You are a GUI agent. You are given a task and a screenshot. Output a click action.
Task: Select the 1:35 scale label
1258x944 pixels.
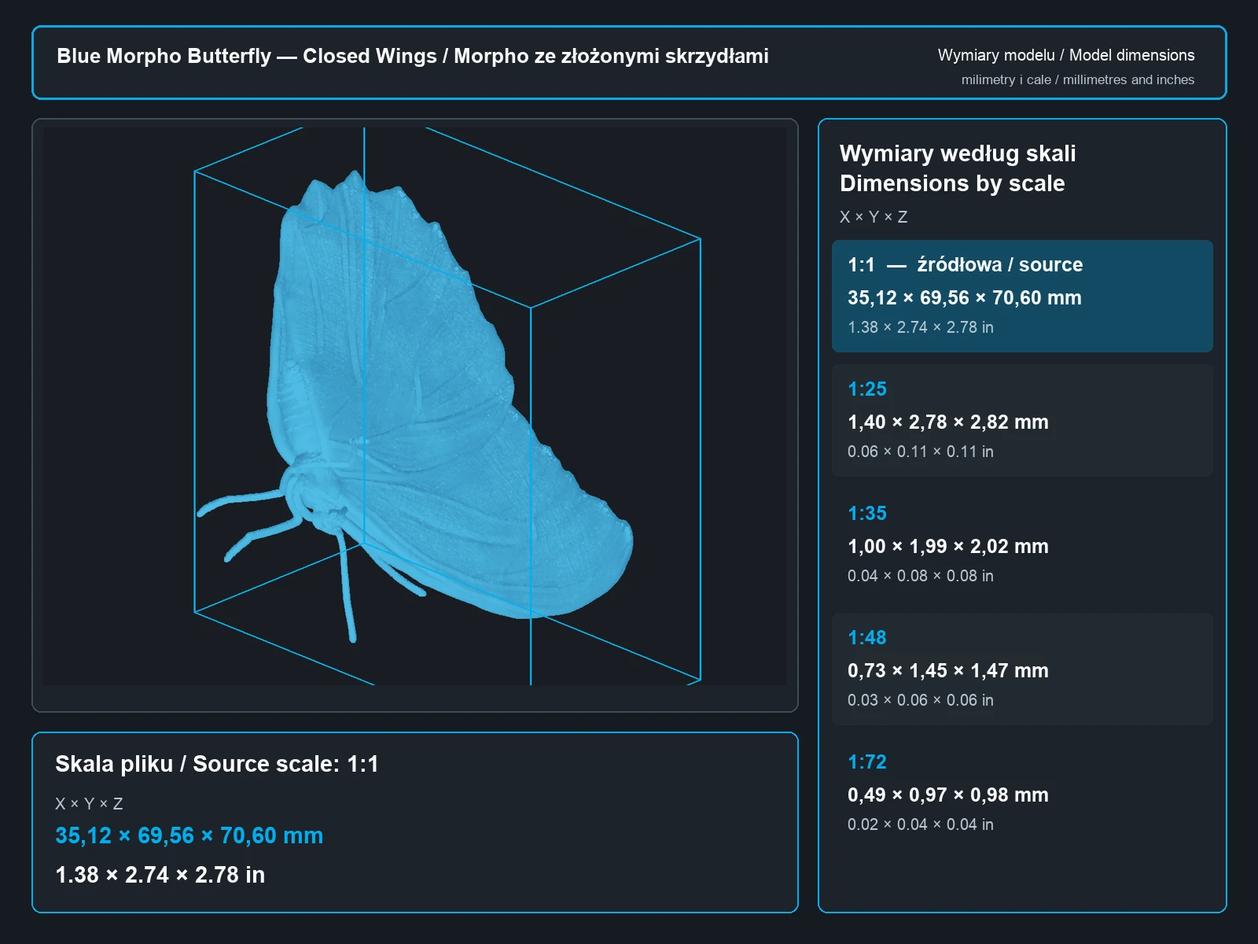pos(867,514)
